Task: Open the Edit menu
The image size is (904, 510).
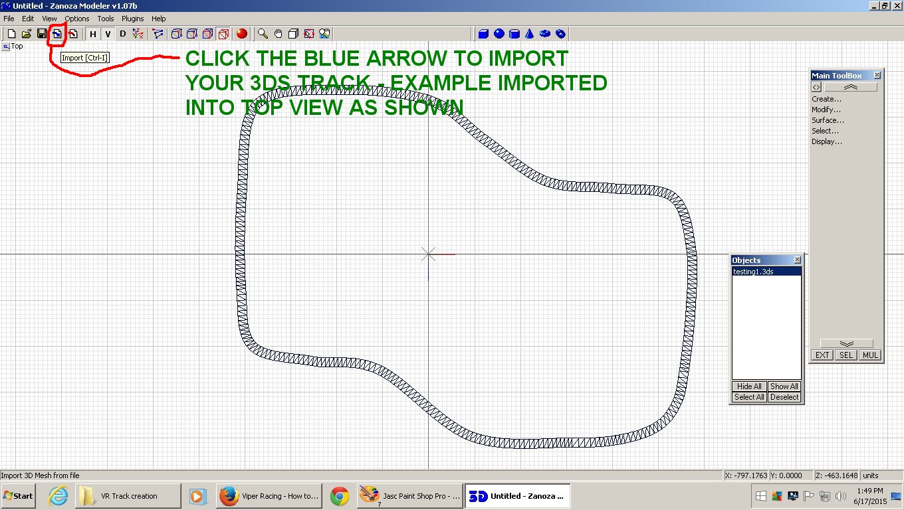Action: [28, 19]
